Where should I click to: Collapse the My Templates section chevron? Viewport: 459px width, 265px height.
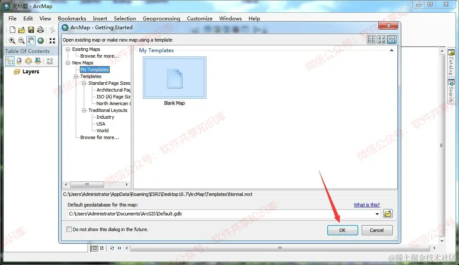391,50
